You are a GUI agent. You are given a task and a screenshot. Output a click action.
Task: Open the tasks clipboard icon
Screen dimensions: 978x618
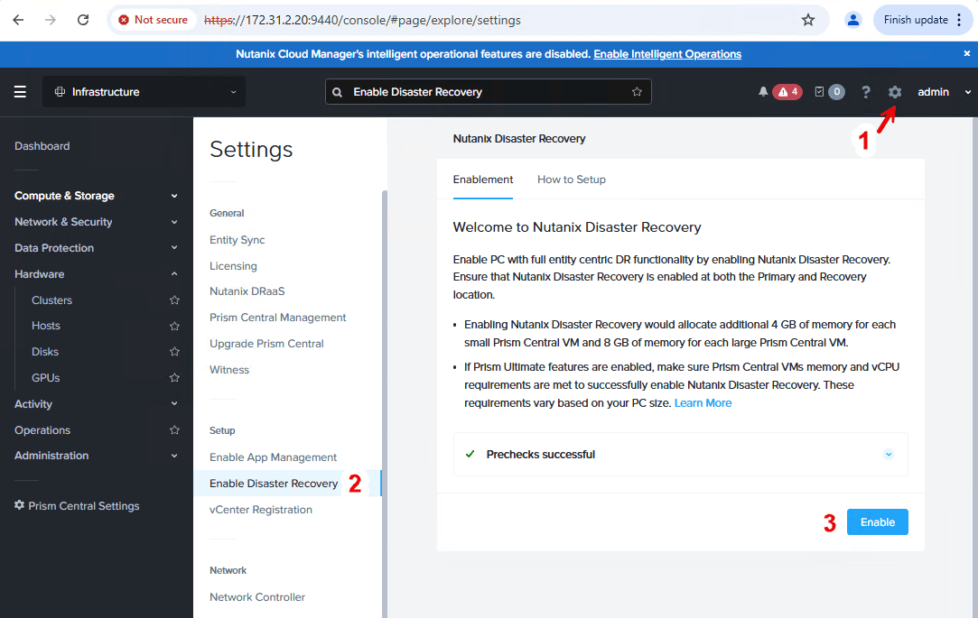pos(820,92)
